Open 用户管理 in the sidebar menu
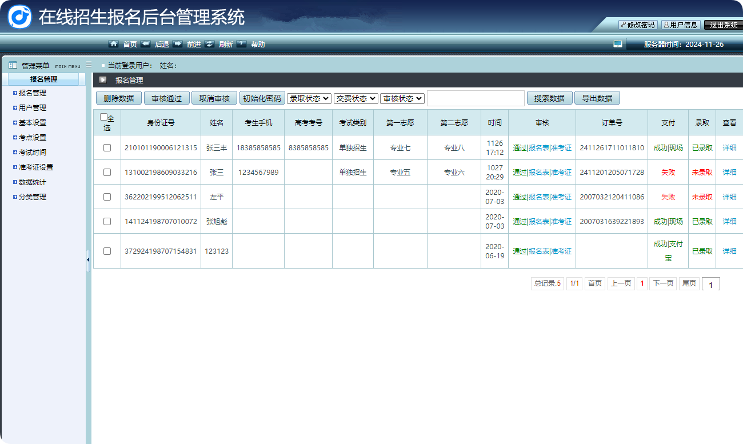This screenshot has height=444, width=743. click(33, 107)
